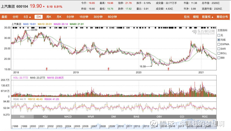Select the 30分钟 interval

coord(98,17)
